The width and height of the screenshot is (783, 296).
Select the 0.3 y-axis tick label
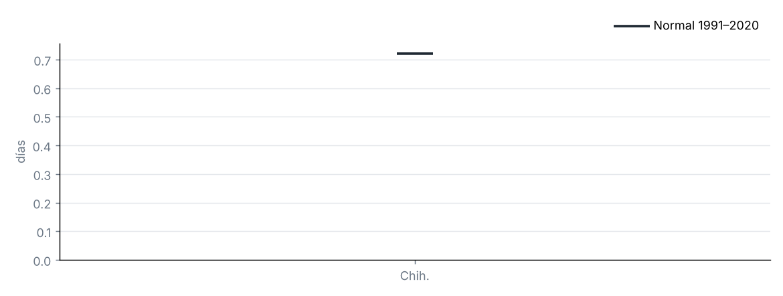(43, 175)
